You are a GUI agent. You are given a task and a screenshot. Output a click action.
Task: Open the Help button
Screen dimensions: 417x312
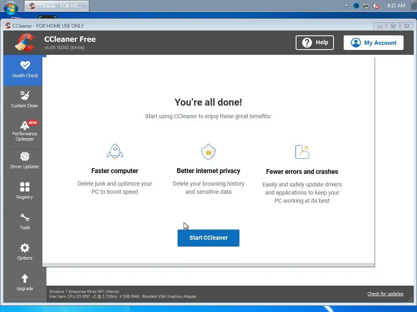point(315,42)
